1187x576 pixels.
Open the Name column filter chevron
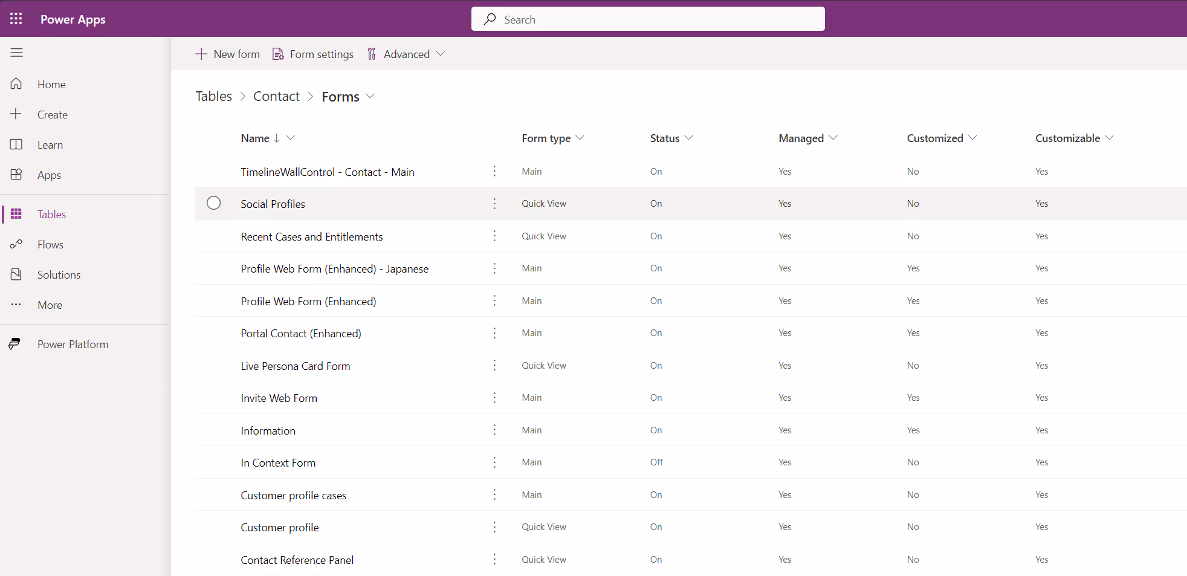click(x=291, y=138)
